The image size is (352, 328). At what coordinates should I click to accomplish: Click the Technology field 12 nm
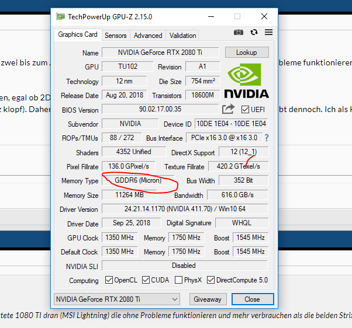[x=125, y=81]
